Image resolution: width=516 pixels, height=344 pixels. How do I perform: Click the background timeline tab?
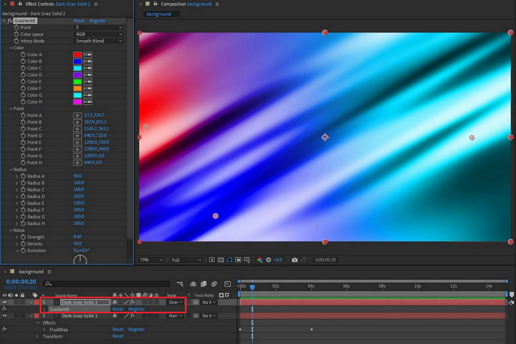point(31,271)
